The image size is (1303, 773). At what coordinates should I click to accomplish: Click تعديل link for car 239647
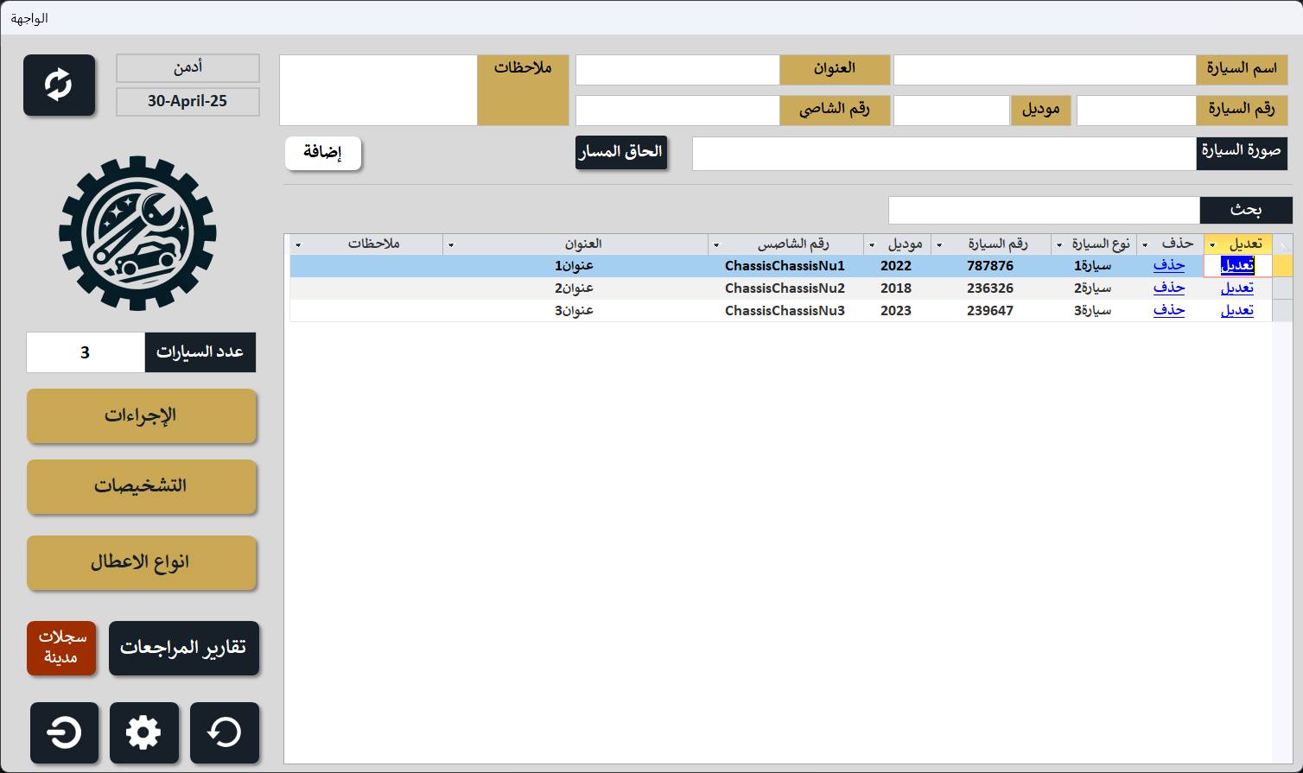1236,310
